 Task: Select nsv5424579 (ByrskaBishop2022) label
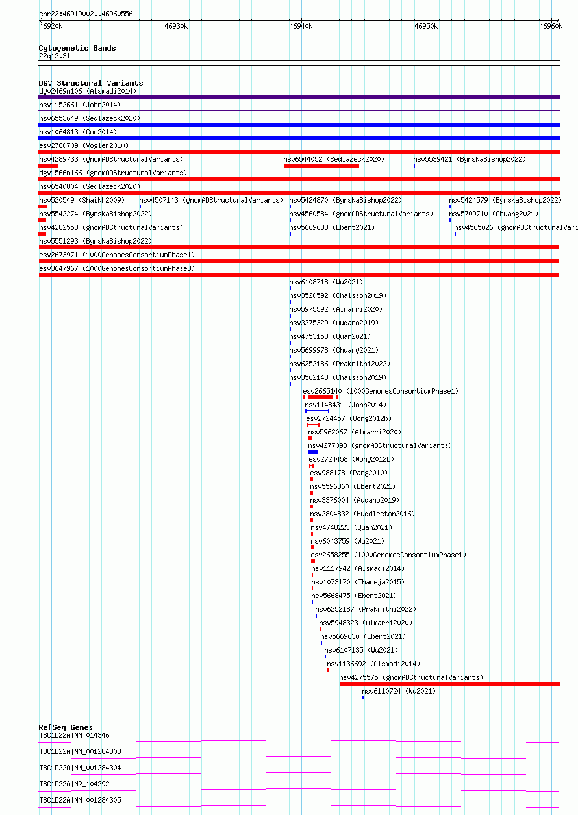pyautogui.click(x=505, y=201)
